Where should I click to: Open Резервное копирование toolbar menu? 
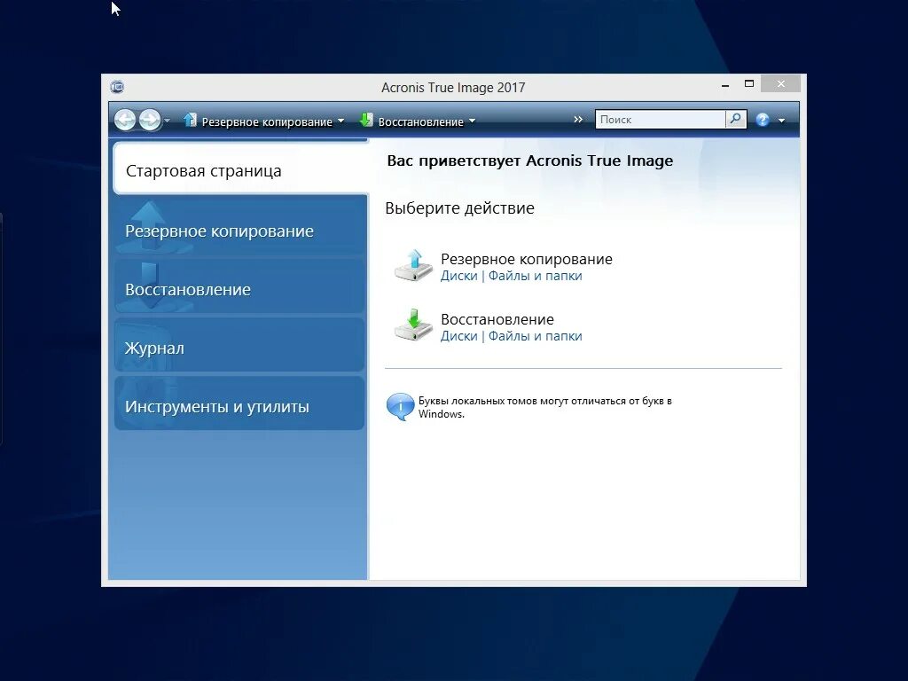coord(267,121)
